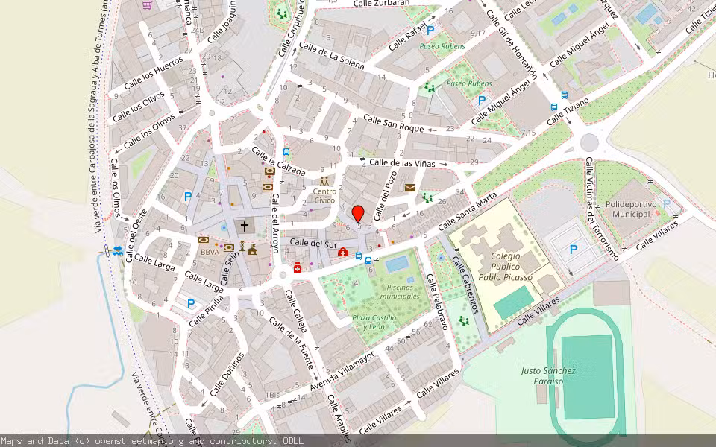
Task: Click the parking icon near Calle Pinilla
Action: pos(191,303)
